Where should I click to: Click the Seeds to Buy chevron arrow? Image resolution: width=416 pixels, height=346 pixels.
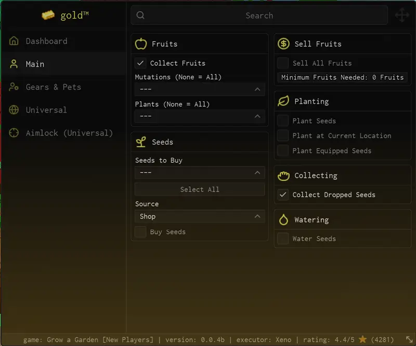(257, 173)
